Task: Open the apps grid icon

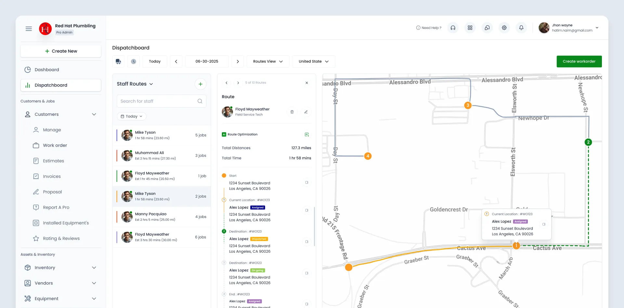Action: point(470,28)
